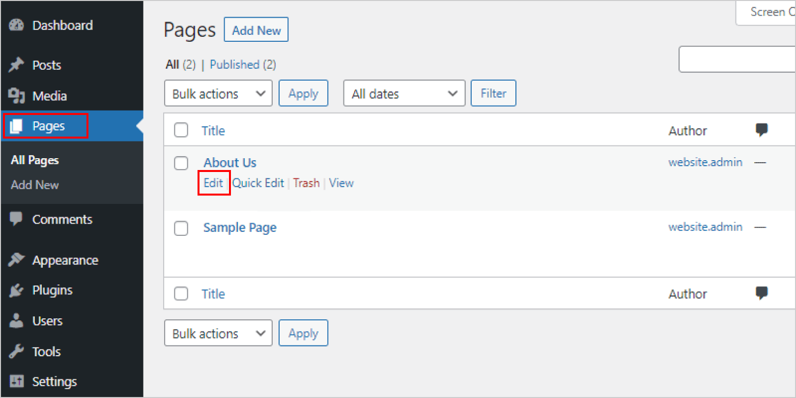Click the Settings sliders icon
The height and width of the screenshot is (398, 796).
point(16,381)
